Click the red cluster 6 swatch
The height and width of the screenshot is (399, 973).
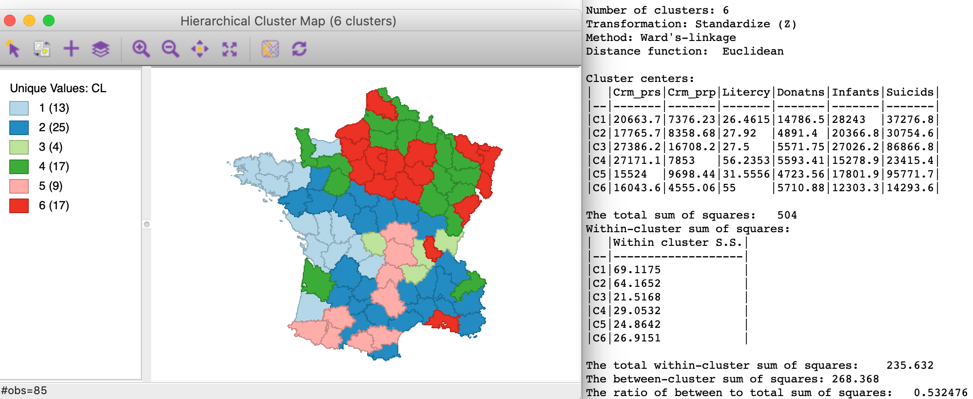(19, 205)
